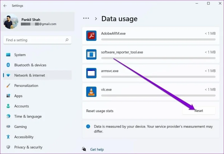
Task: Click software_reporter_tool.exe usage progress bar
Action: point(158,58)
